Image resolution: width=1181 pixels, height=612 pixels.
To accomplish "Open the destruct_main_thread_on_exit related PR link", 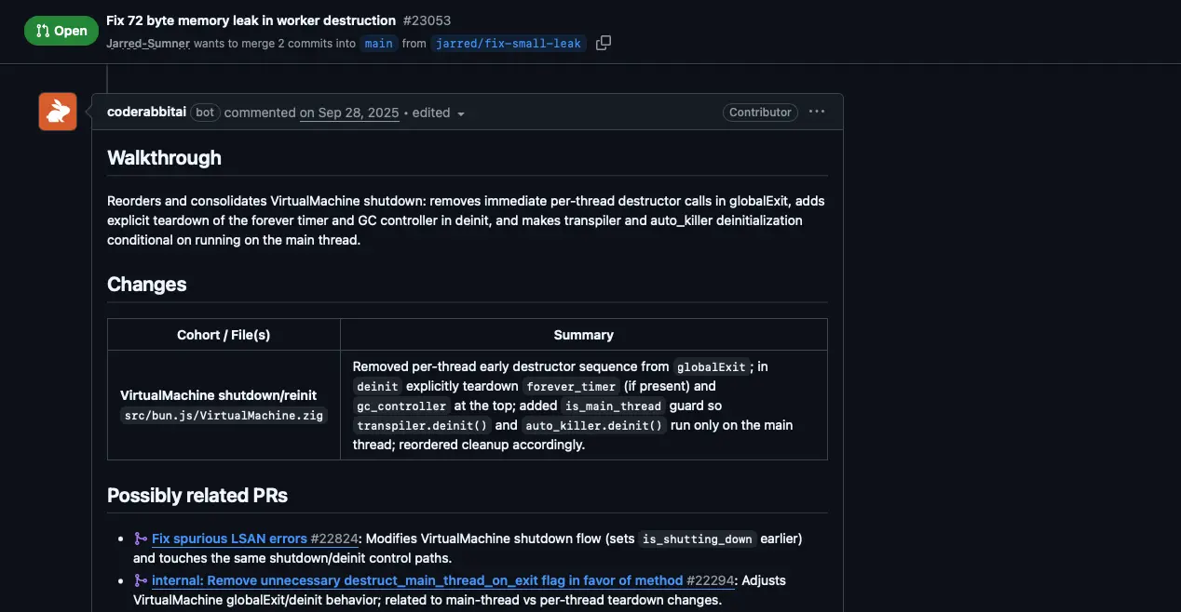I will click(417, 580).
